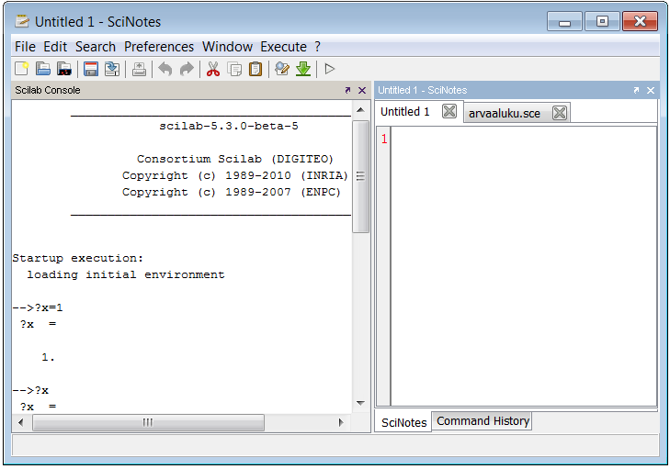Select the Command History tab
670x469 pixels.
pos(483,420)
